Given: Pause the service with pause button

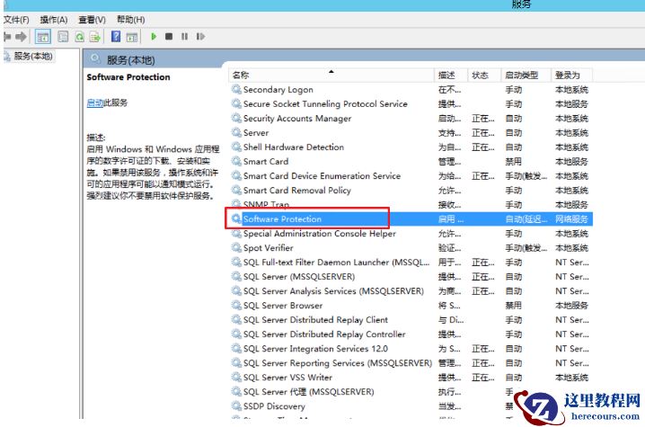Looking at the screenshot, I should (184, 37).
